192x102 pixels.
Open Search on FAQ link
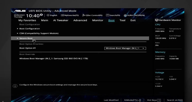click(175, 100)
